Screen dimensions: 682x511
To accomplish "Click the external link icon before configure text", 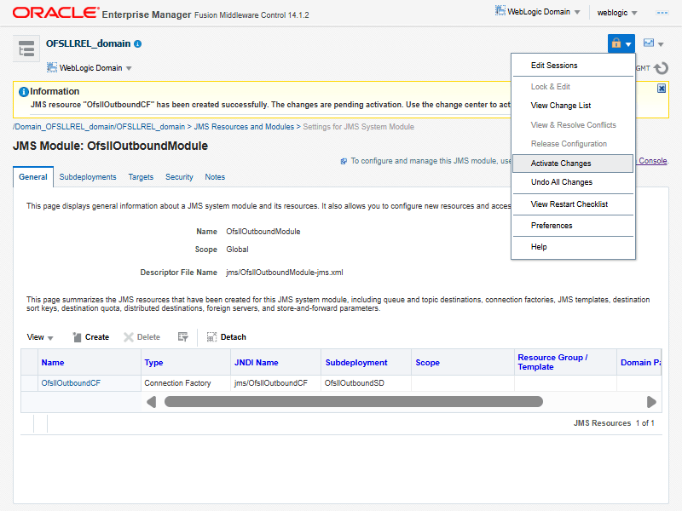I will (x=344, y=161).
